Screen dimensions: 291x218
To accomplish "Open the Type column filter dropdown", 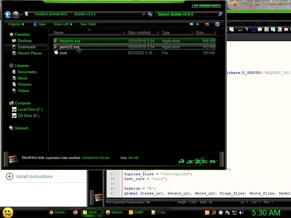I will coord(192,32).
